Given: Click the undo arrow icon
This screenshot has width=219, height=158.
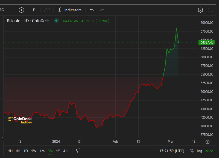Looking at the screenshot, I should coord(92,10).
